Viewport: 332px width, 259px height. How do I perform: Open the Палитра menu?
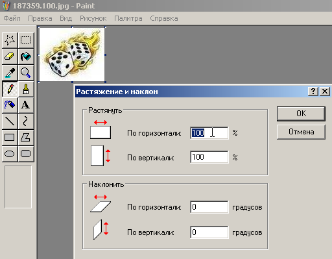(x=128, y=18)
